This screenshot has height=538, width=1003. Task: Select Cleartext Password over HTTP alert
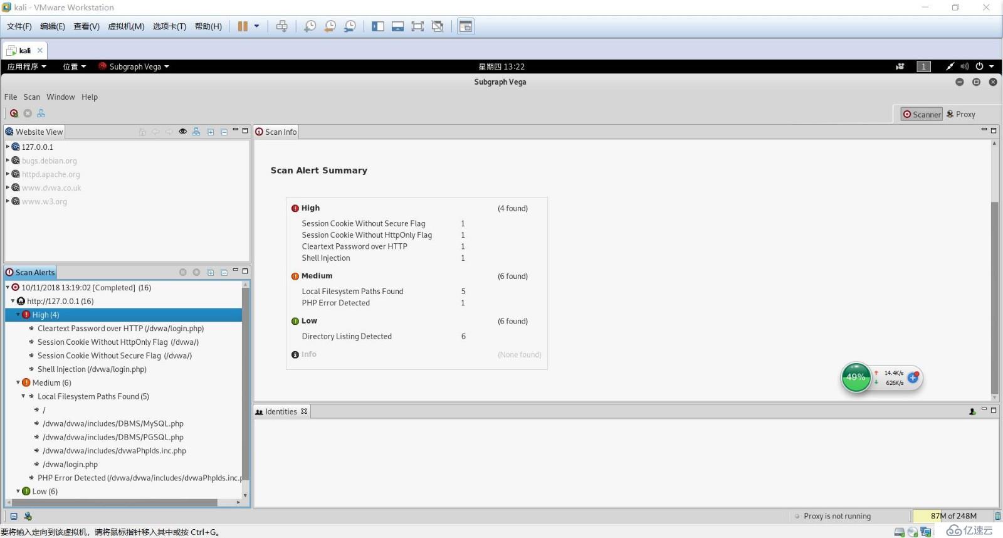tap(120, 329)
